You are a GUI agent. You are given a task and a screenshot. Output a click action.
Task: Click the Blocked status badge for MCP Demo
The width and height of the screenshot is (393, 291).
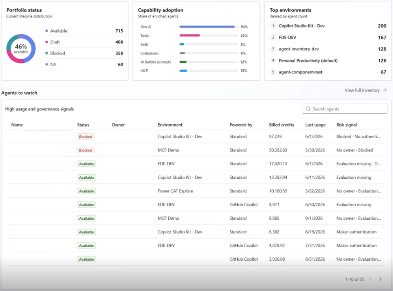[85, 150]
